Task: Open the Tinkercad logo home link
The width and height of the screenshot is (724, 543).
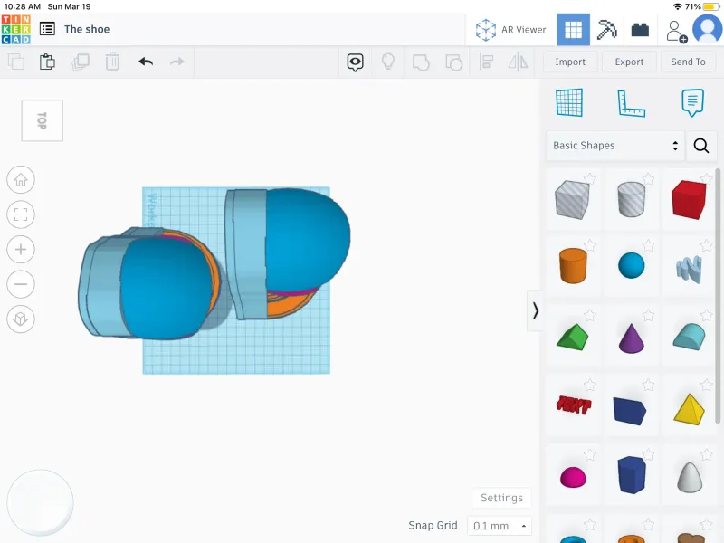Action: 15,30
